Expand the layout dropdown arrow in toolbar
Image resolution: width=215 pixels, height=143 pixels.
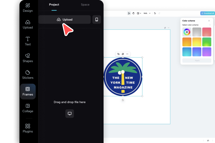tap(141, 13)
